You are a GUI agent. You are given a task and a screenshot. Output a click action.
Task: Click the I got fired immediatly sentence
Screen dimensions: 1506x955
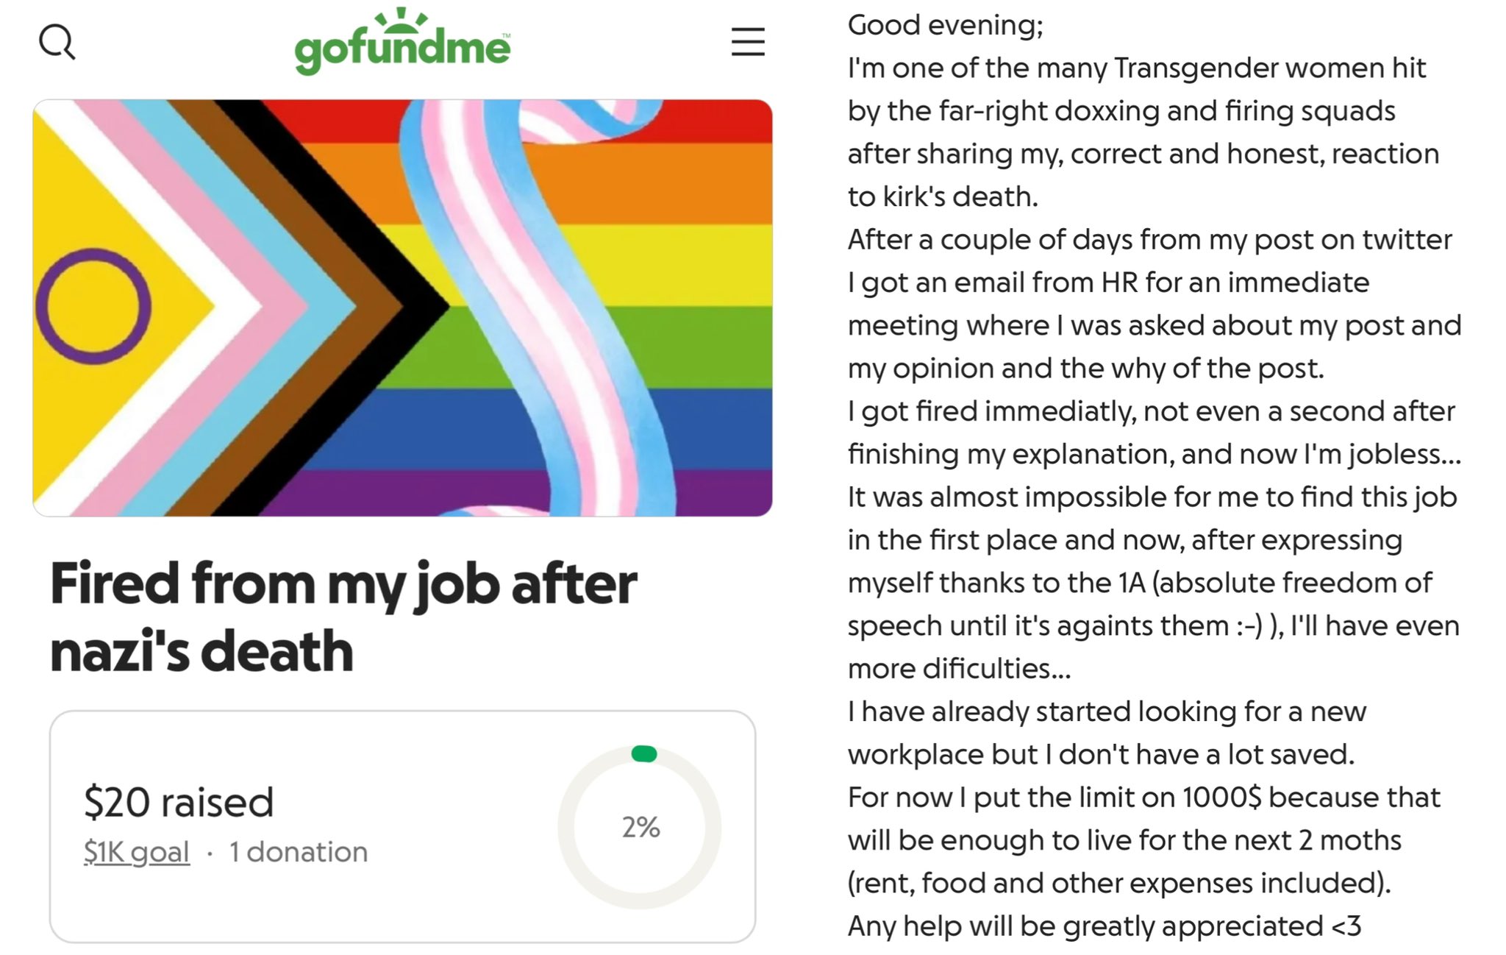click(1151, 411)
